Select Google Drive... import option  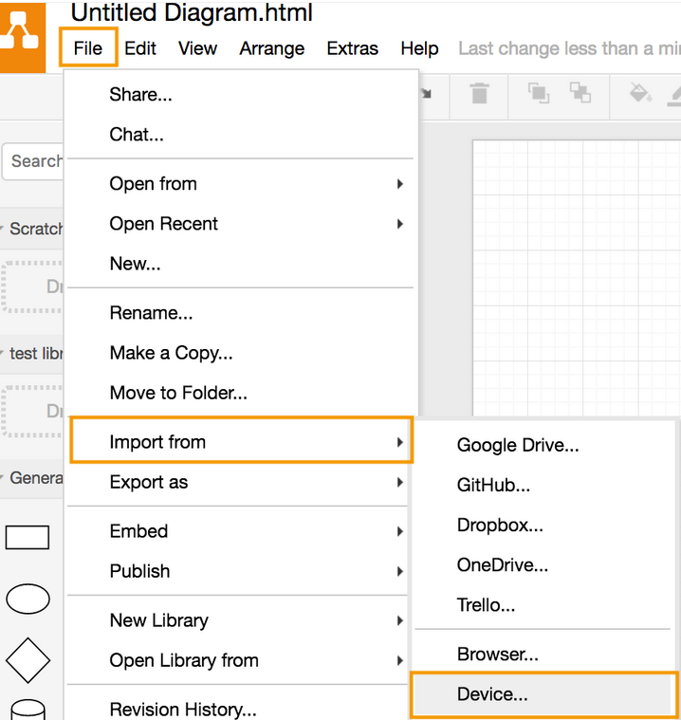pos(518,446)
